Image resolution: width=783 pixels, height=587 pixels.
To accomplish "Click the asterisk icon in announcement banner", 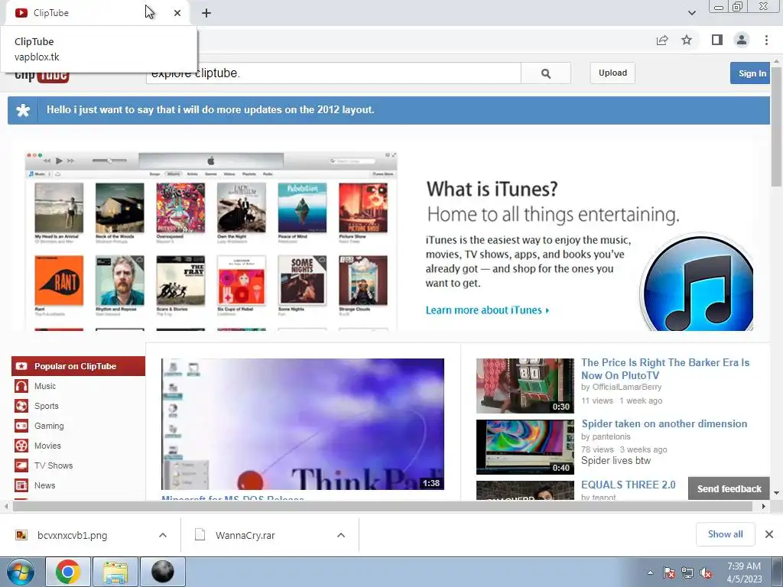I will pyautogui.click(x=23, y=110).
